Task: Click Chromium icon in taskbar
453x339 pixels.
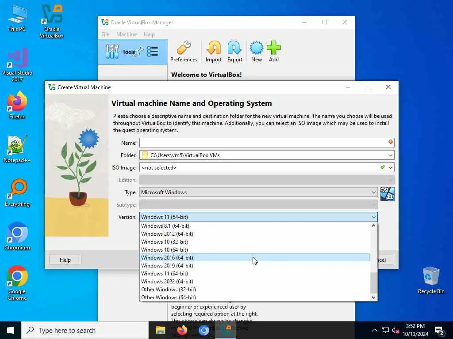Action: coord(204,330)
